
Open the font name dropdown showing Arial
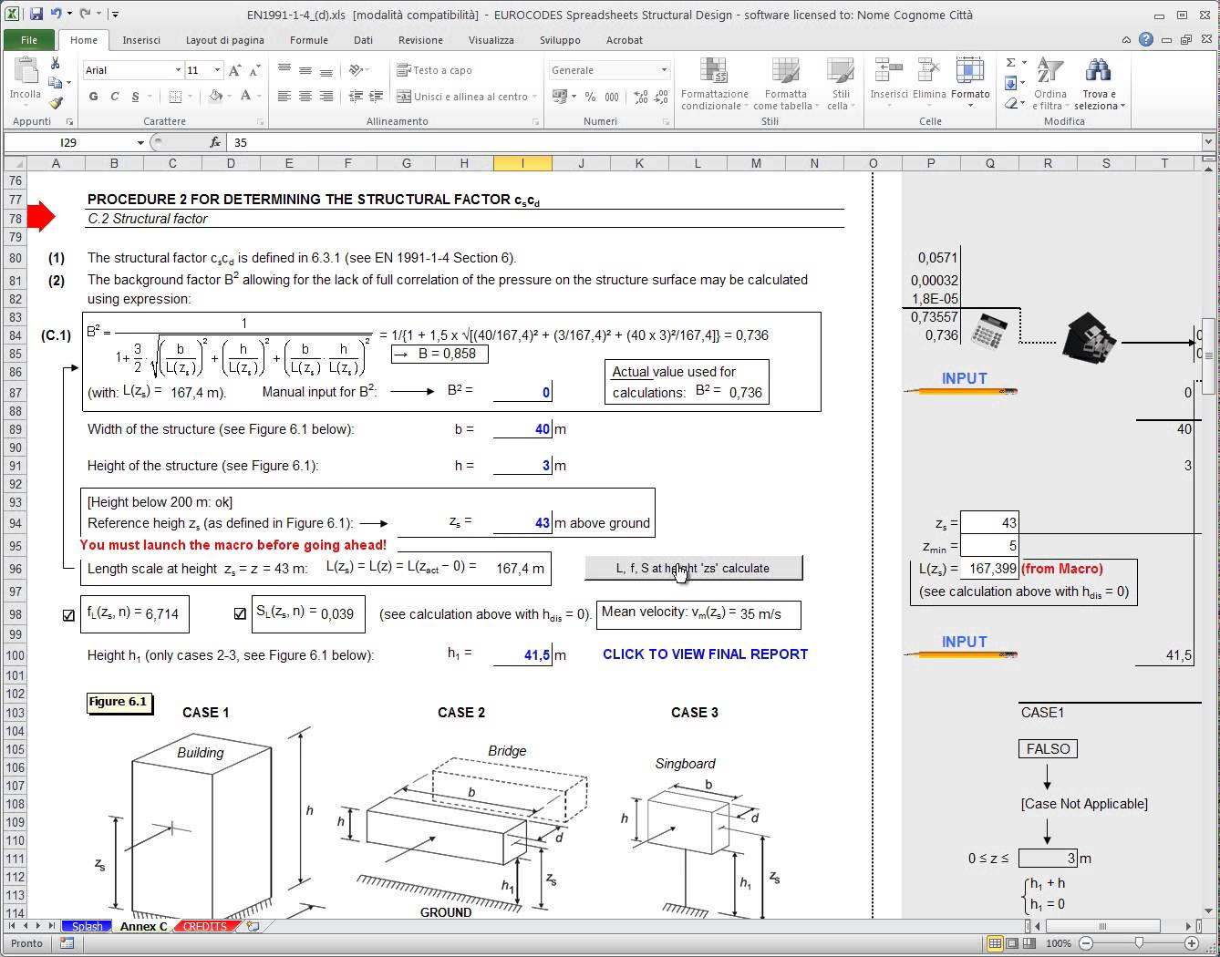178,70
